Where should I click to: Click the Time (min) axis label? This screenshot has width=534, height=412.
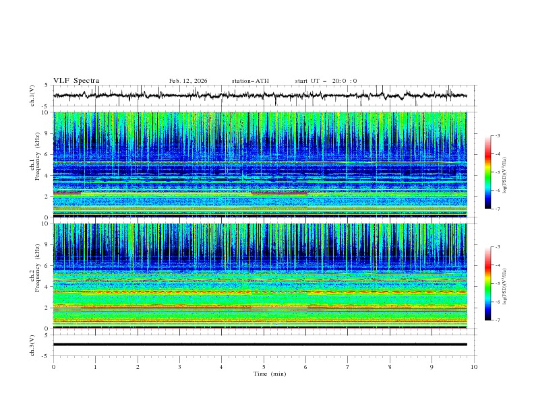(268, 373)
